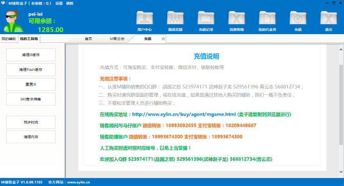Open the 消费明细 folder icon
Image resolution: width=344 pixels, height=186 pixels.
[237, 18]
